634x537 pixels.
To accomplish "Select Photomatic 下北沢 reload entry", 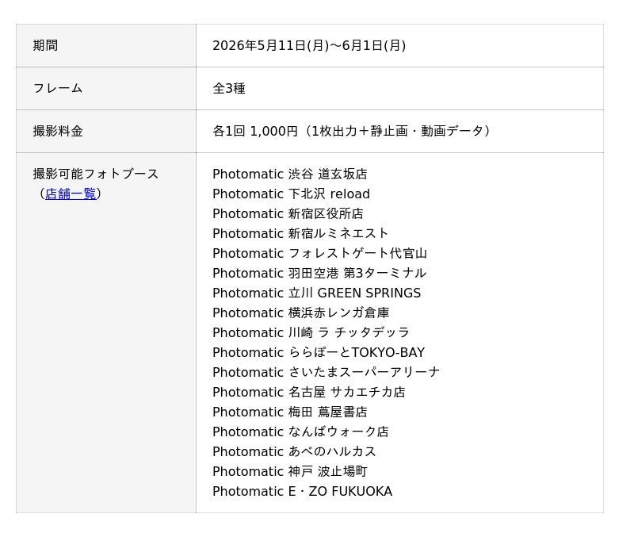I will 291,194.
